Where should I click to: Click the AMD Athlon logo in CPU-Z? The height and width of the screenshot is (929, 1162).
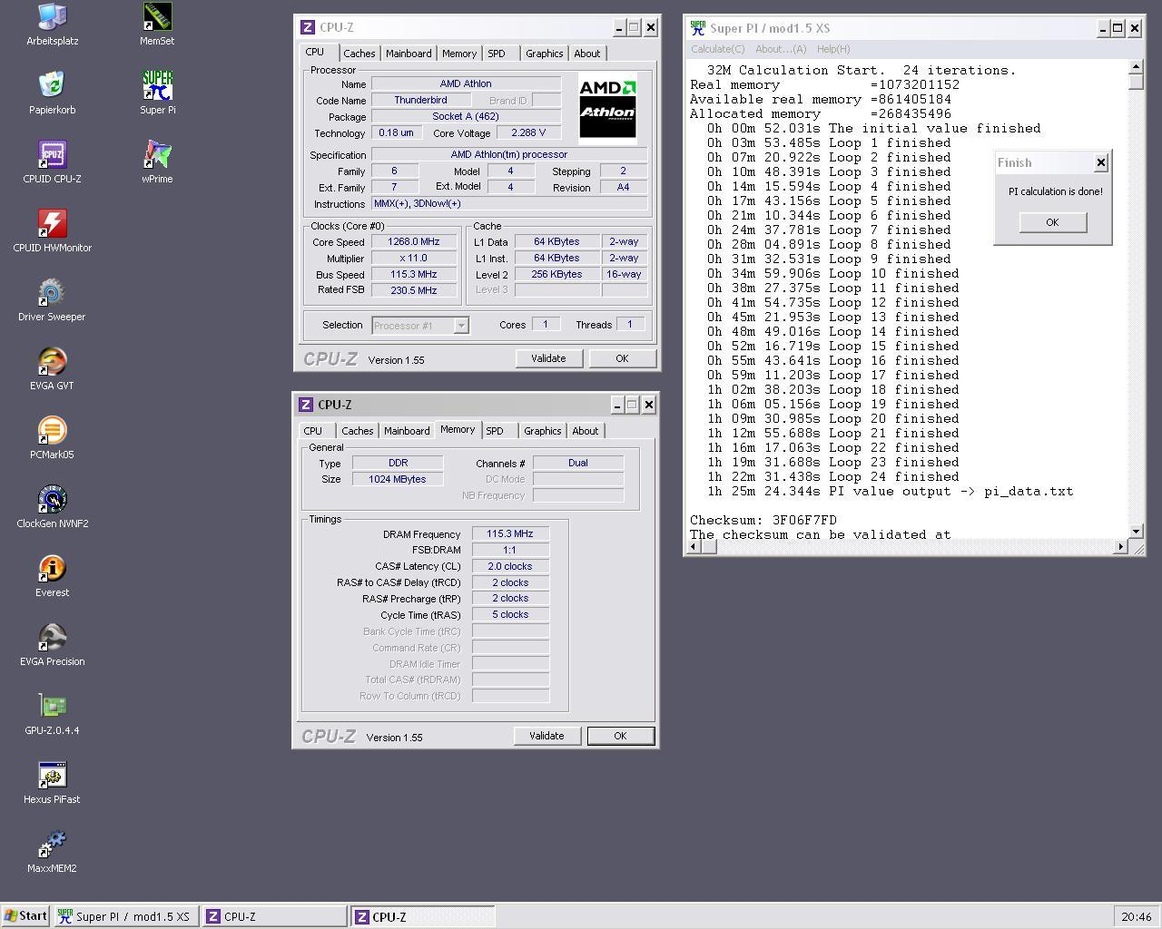point(607,108)
